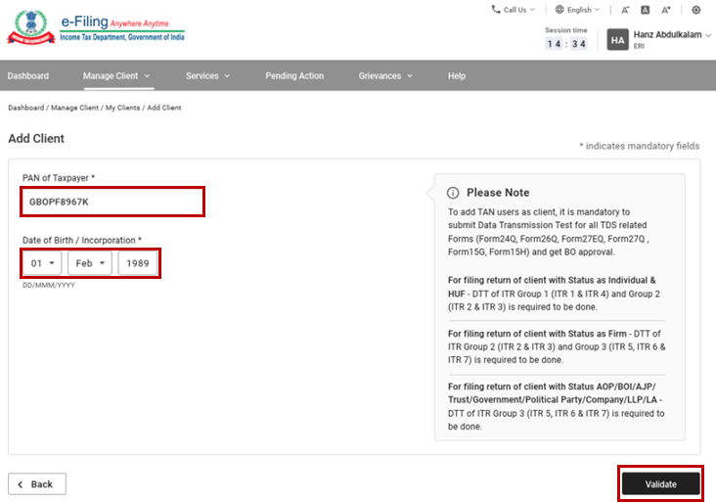Open the Services menu
Screen dimensions: 716x502
pos(207,75)
